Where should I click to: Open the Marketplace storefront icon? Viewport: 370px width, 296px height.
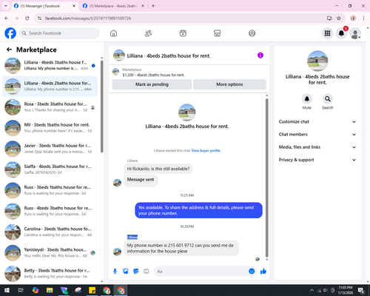(218, 33)
